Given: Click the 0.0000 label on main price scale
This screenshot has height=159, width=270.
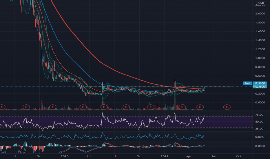Looking at the screenshot, I should 260,102.
